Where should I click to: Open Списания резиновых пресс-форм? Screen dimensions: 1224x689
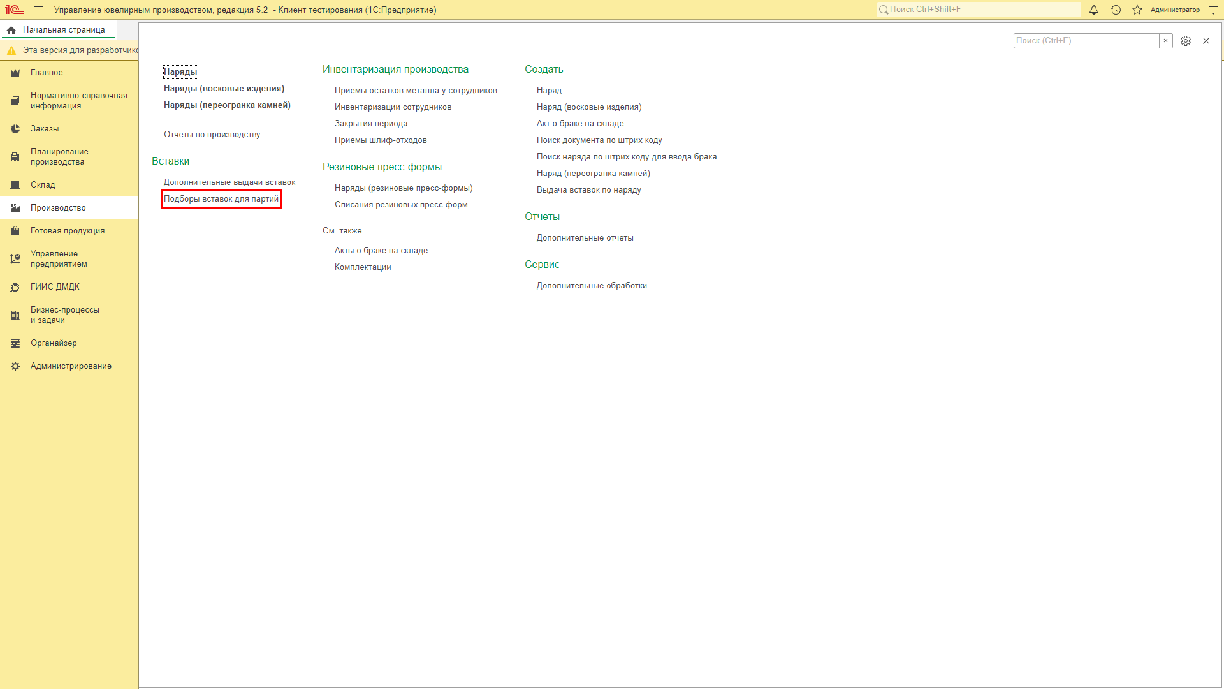(x=401, y=205)
